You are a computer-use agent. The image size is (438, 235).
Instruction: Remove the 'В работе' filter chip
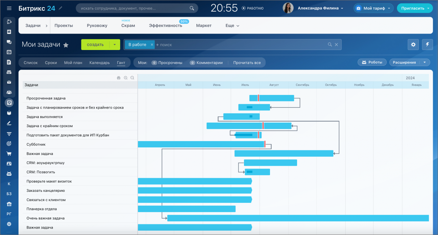tap(152, 45)
